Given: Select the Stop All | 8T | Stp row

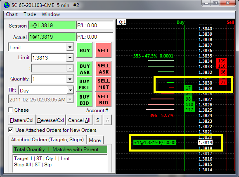Looking at the screenshot, I should pos(33,165).
